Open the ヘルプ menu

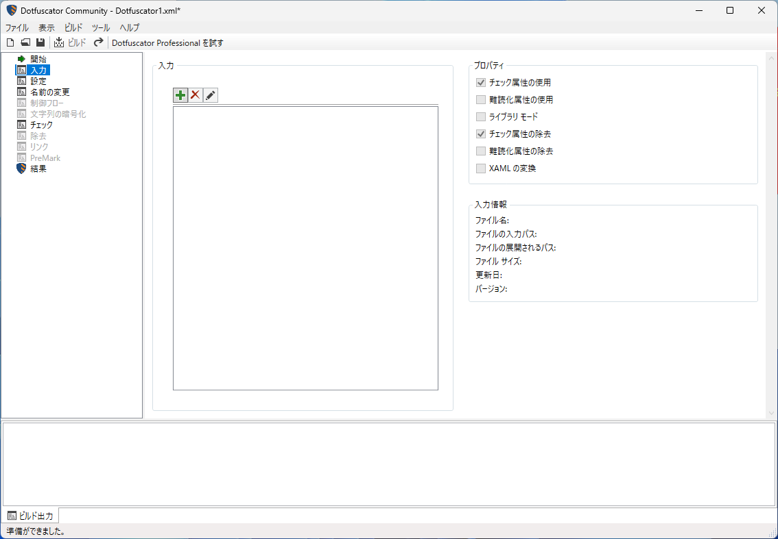[x=130, y=28]
